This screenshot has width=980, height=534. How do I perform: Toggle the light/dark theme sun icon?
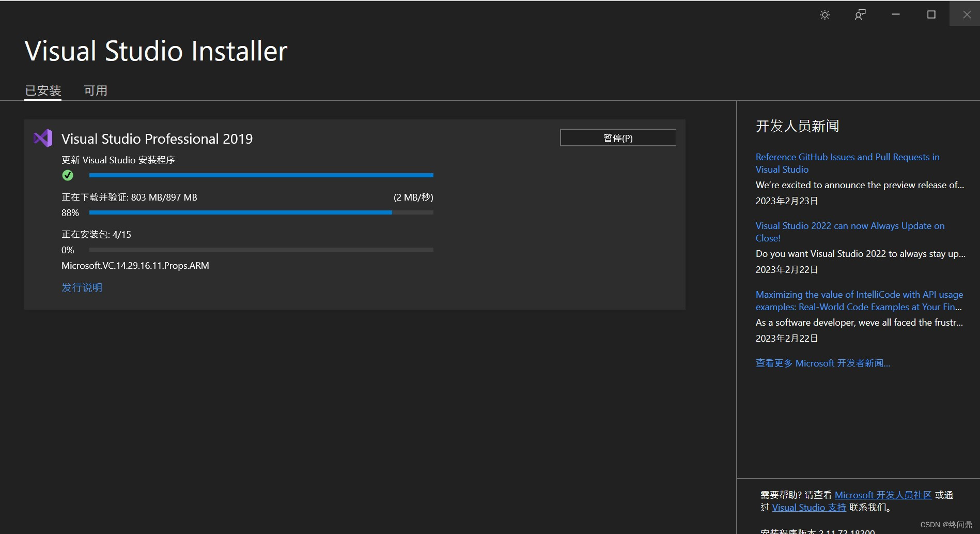825,15
